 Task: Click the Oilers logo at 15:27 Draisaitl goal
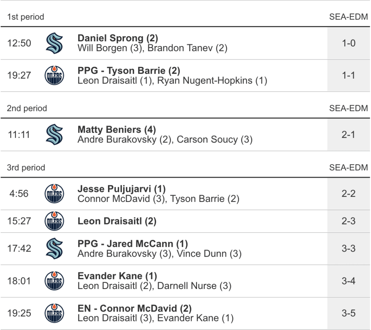tap(54, 221)
